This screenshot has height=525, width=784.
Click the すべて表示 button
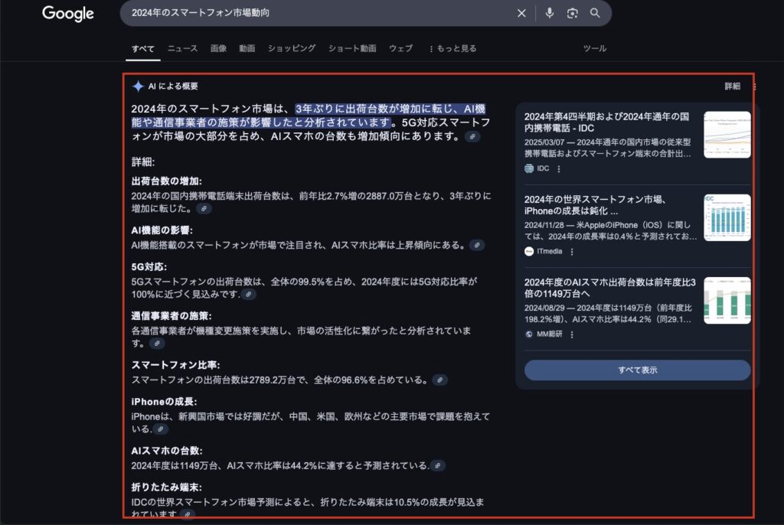[x=638, y=370]
